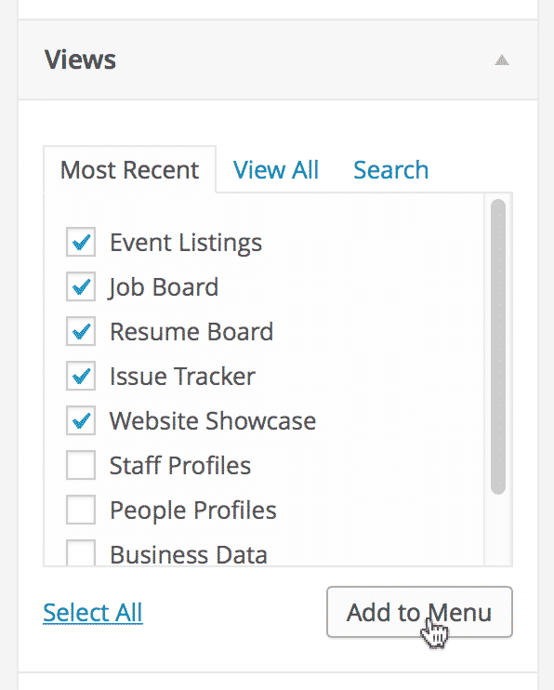Check the People Profiles checkbox
The width and height of the screenshot is (554, 690).
pyautogui.click(x=81, y=510)
